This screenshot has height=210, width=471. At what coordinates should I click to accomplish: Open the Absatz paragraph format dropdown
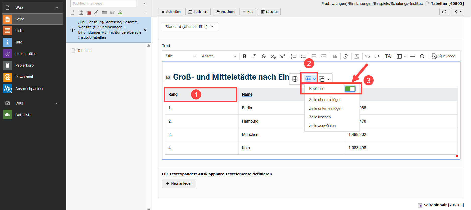tap(219, 56)
